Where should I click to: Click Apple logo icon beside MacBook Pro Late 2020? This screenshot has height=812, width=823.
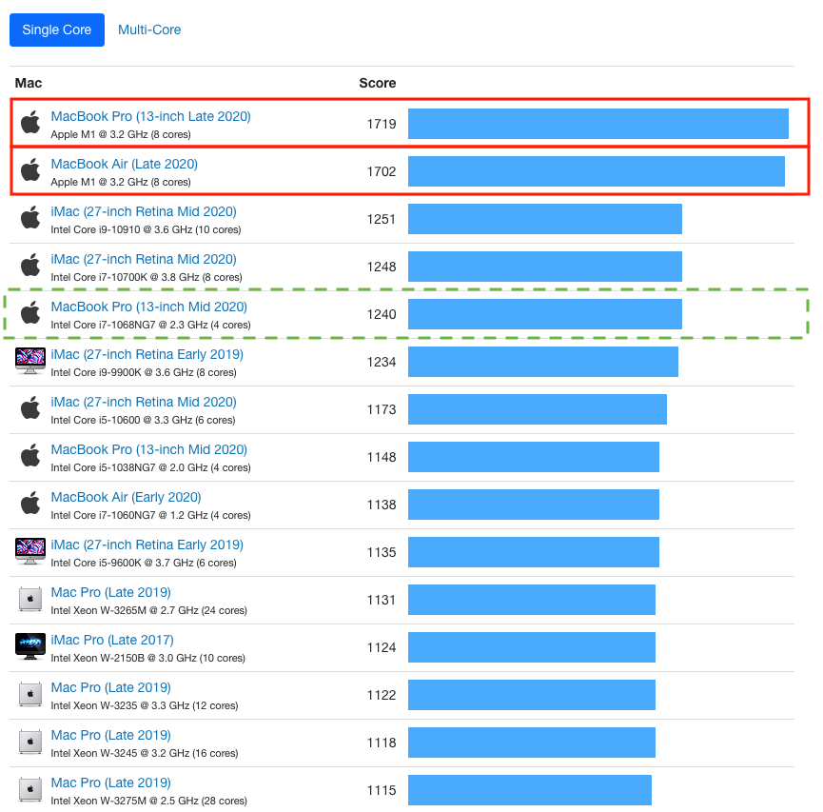[x=30, y=123]
